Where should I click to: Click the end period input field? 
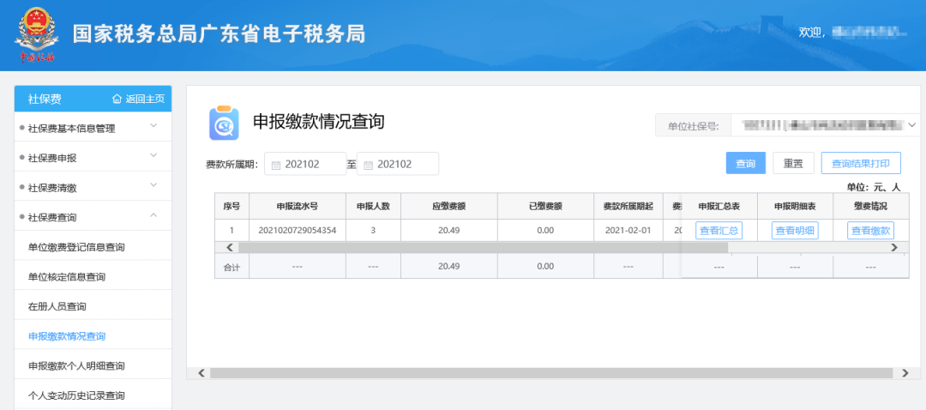(398, 164)
